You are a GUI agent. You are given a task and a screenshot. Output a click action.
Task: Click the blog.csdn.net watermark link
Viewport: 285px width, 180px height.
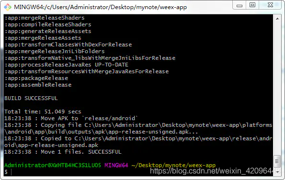215,171
